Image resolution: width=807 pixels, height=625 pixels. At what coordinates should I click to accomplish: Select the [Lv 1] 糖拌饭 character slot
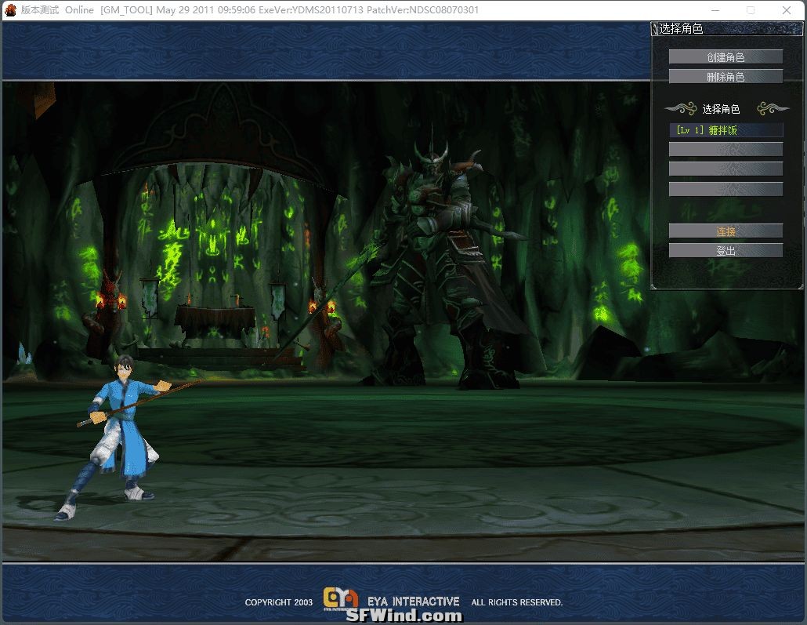726,130
